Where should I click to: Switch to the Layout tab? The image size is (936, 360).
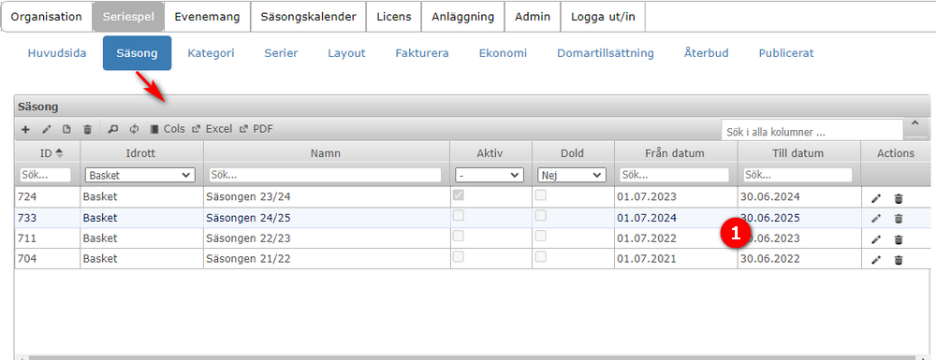[x=346, y=53]
